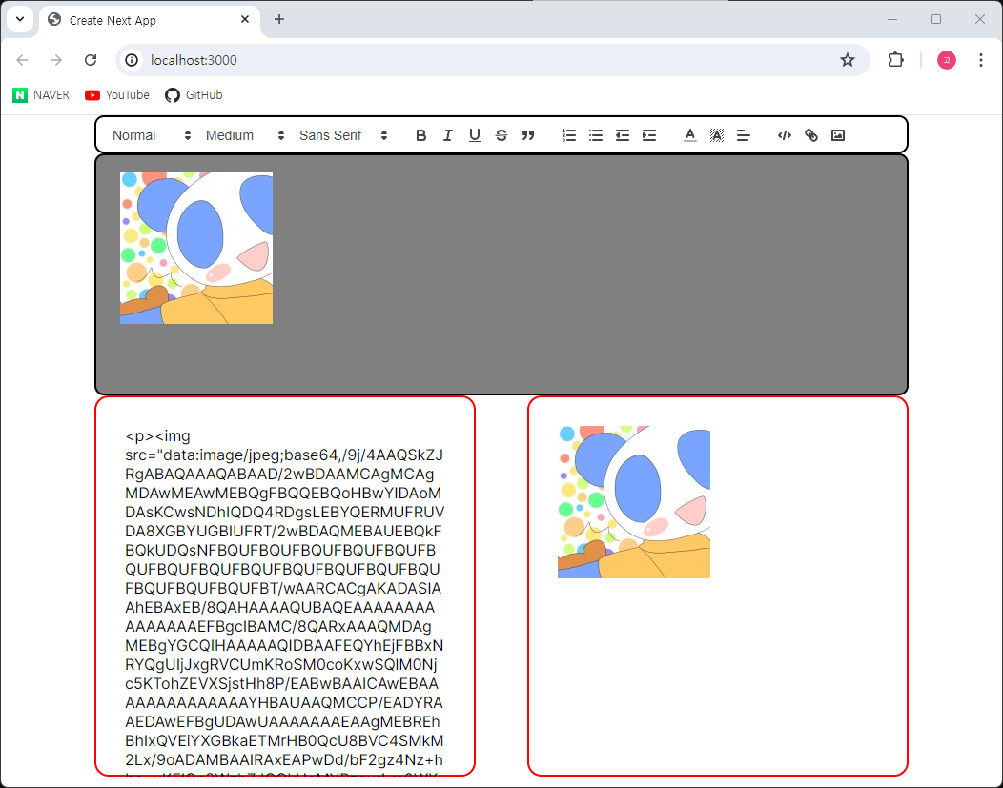Screen dimensions: 1003x788
Task: Insert an image into the editor
Action: click(x=838, y=135)
